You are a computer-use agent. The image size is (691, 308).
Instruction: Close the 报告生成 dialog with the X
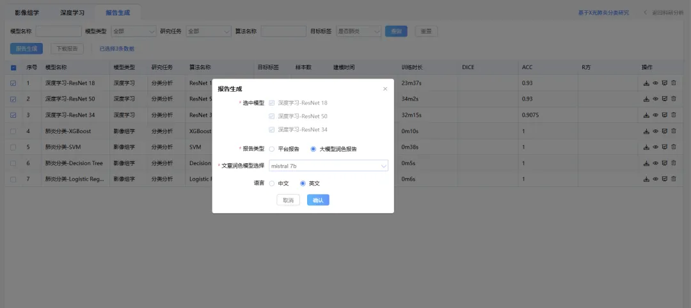coord(385,89)
